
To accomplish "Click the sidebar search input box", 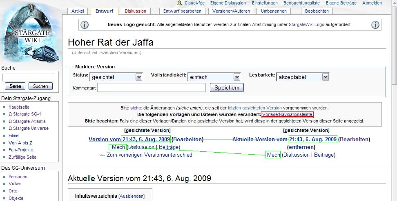I will tap(29, 77).
